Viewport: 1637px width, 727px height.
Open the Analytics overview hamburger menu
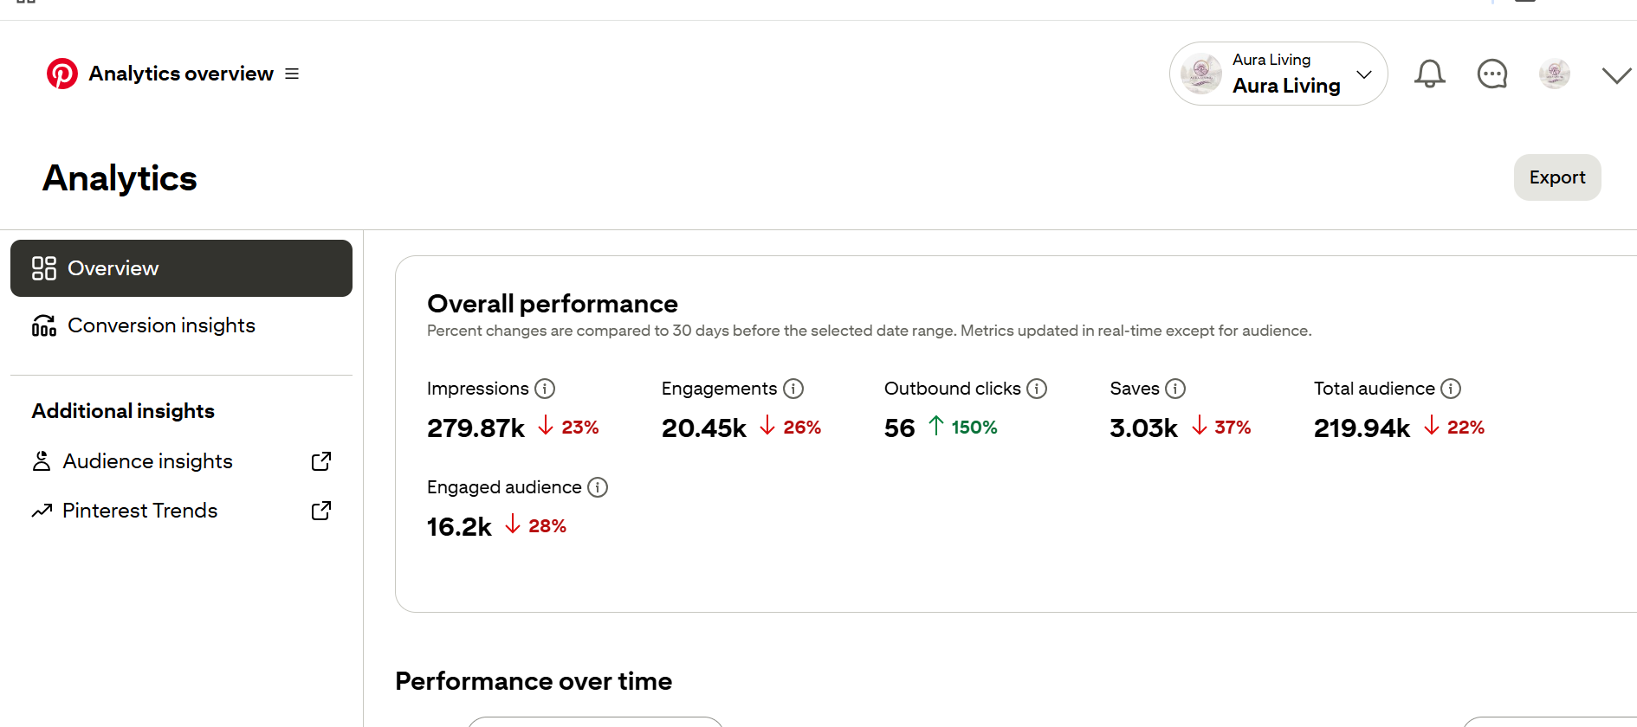[x=292, y=74]
